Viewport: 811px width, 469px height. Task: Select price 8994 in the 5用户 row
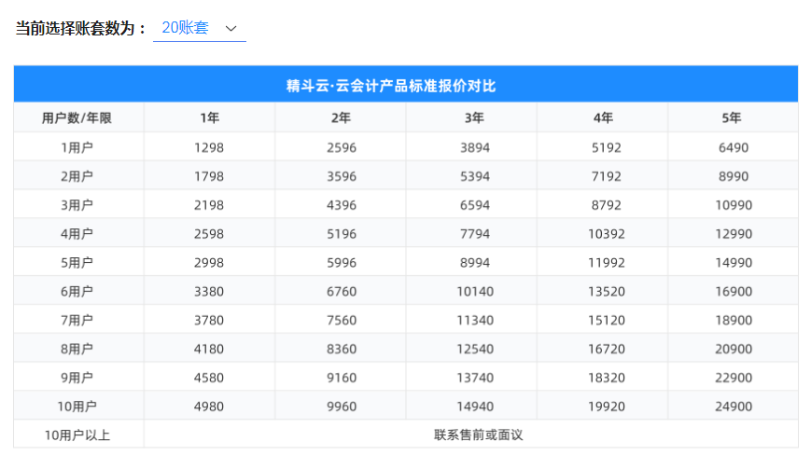click(475, 263)
